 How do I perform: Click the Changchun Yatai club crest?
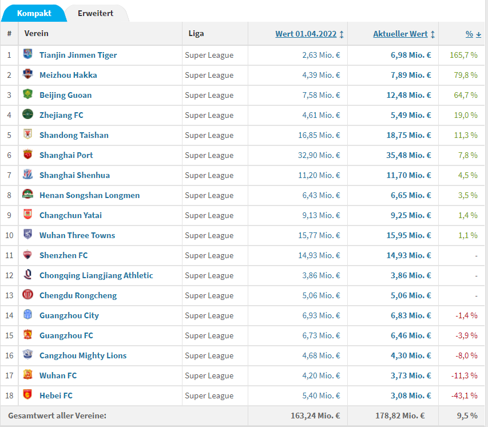[27, 214]
